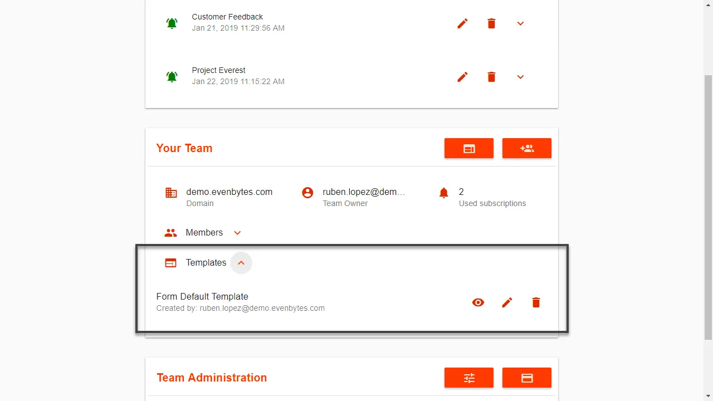
Task: Expand the Customer Feedback row details
Action: pos(520,23)
